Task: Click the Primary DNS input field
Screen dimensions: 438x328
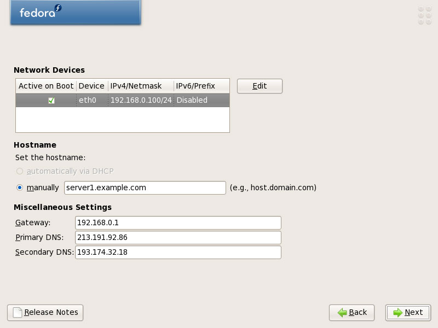Action: 178,237
